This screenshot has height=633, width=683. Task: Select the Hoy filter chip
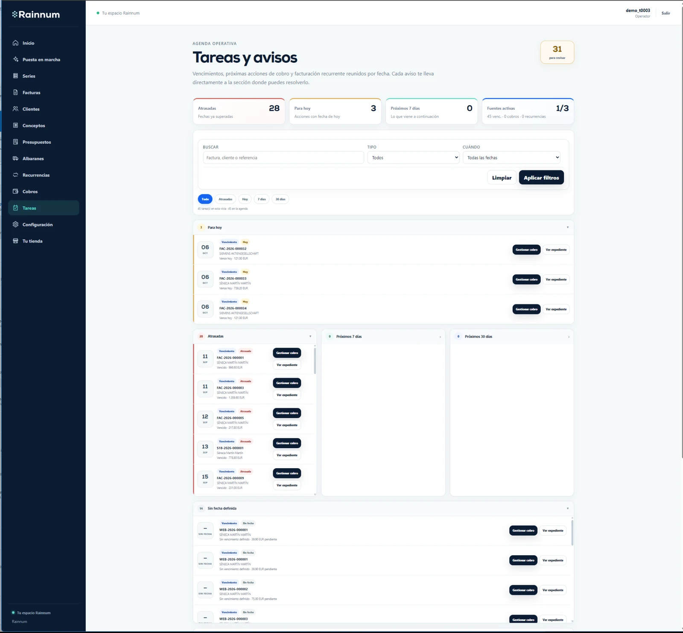pos(245,199)
